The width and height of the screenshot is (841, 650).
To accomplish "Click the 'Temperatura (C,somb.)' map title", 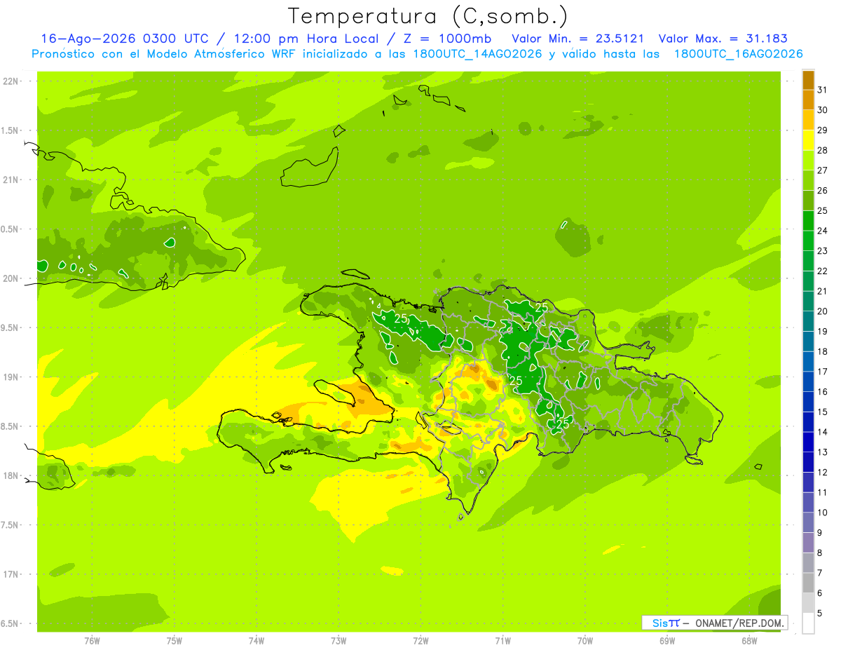I will 428,15.
